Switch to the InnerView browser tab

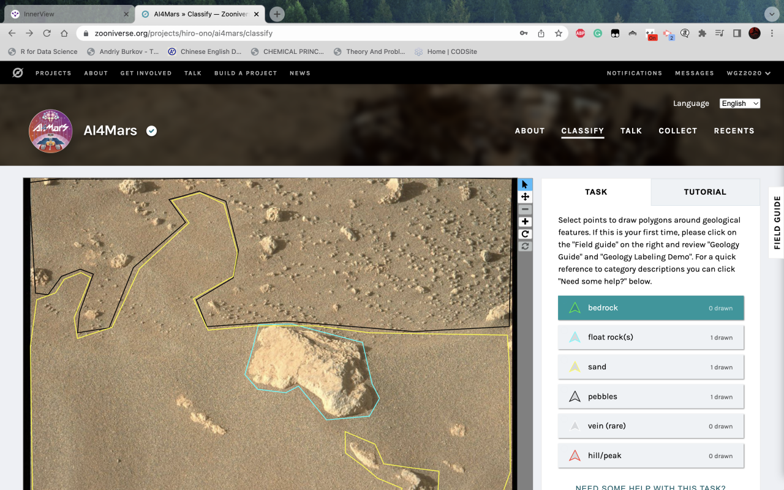tap(69, 14)
